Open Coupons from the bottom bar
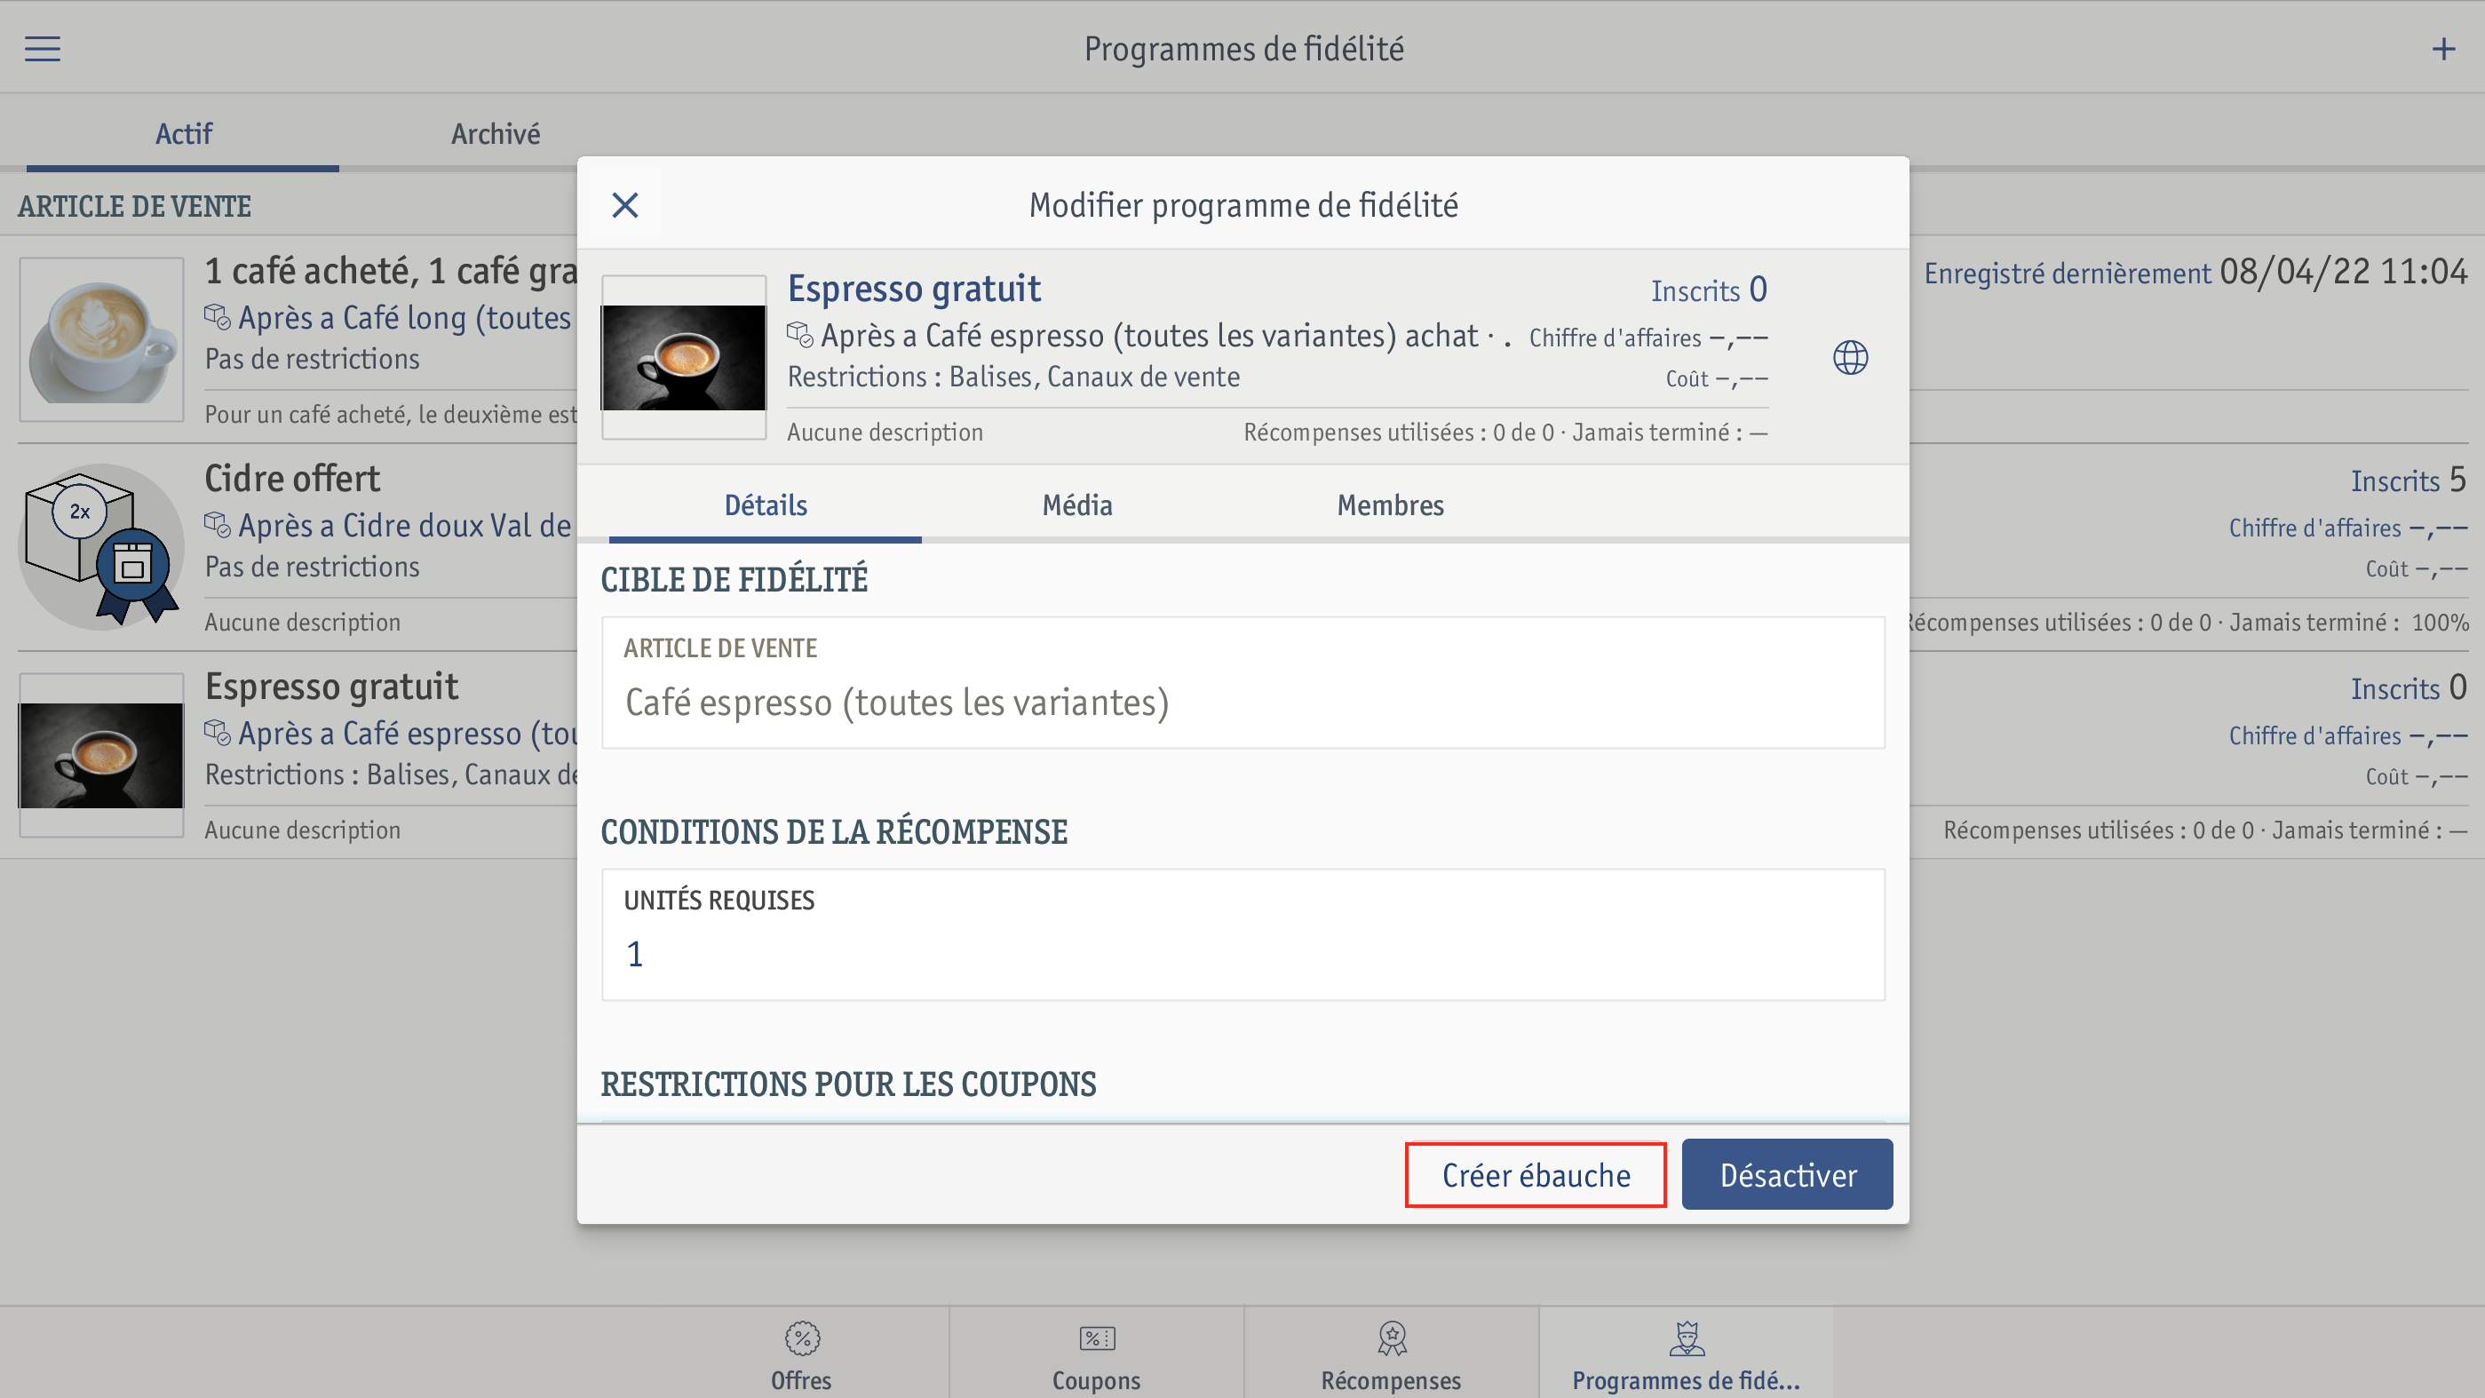Viewport: 2485px width, 1398px height. click(x=1097, y=1355)
